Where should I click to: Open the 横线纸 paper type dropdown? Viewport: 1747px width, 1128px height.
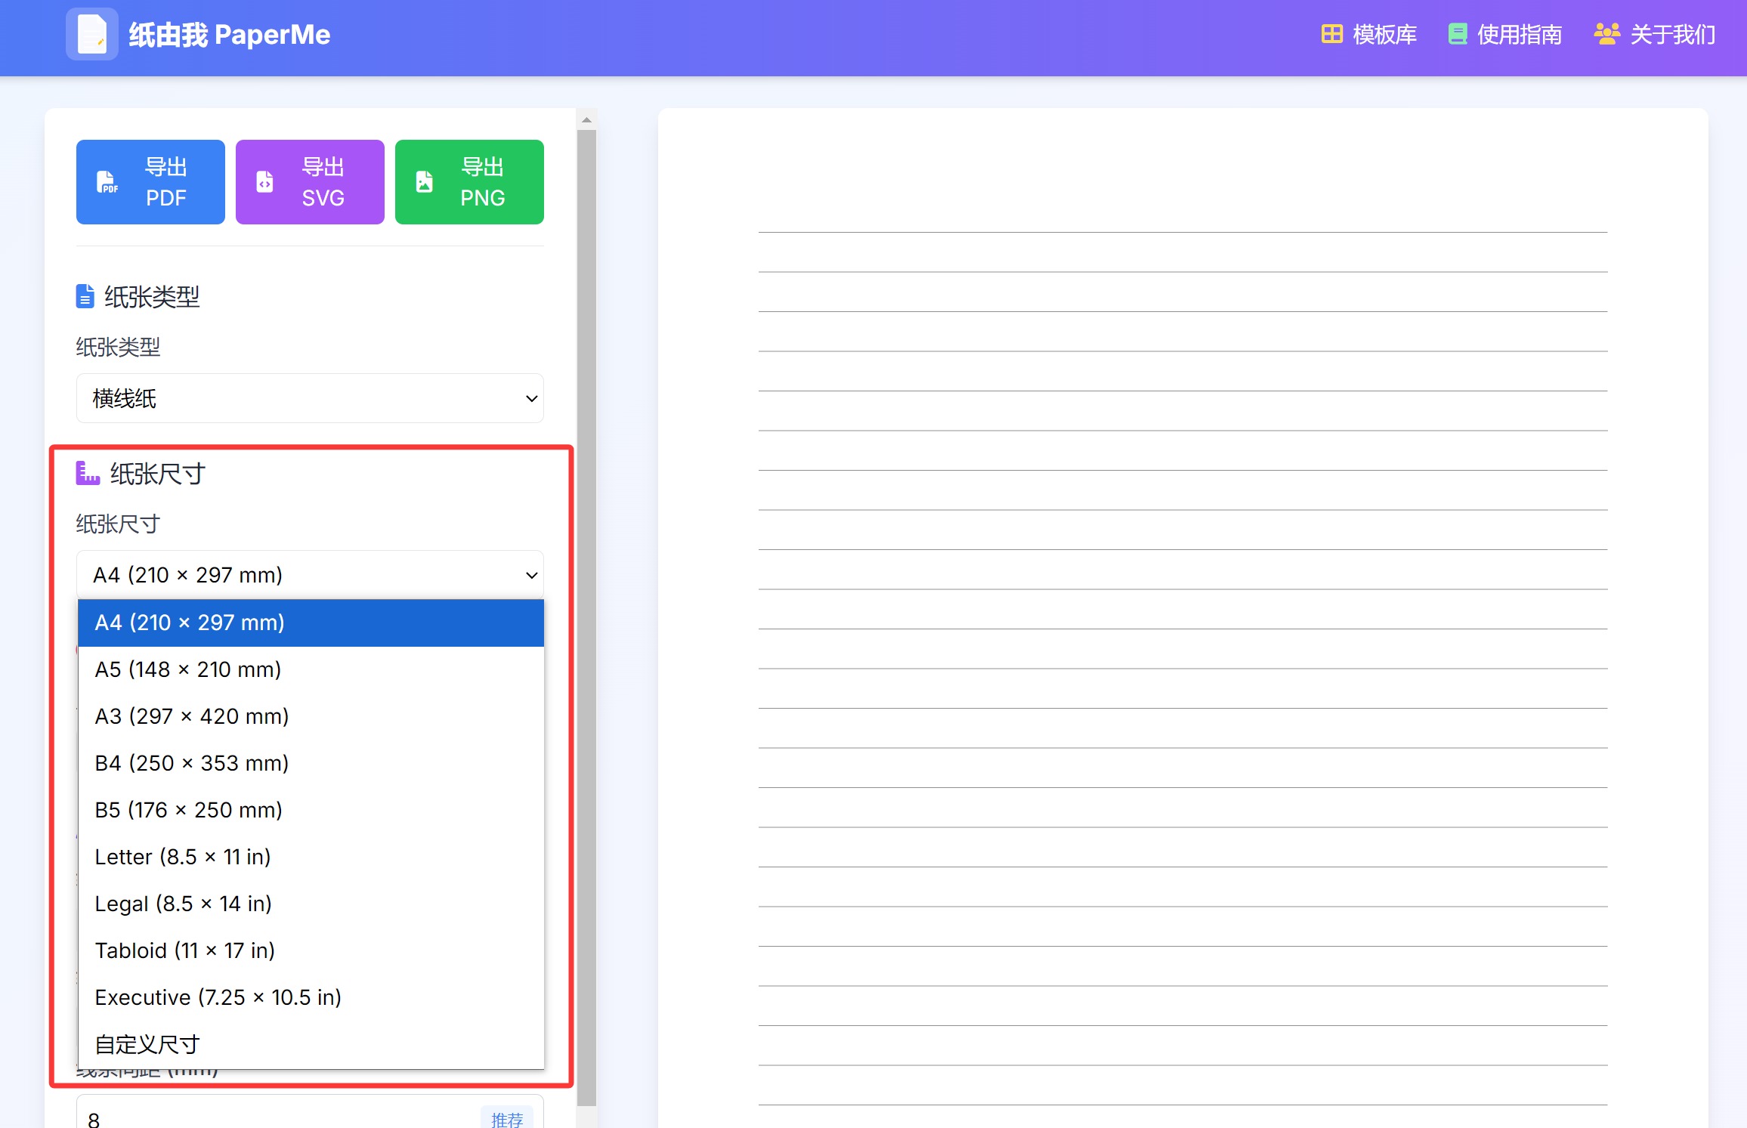pyautogui.click(x=310, y=398)
